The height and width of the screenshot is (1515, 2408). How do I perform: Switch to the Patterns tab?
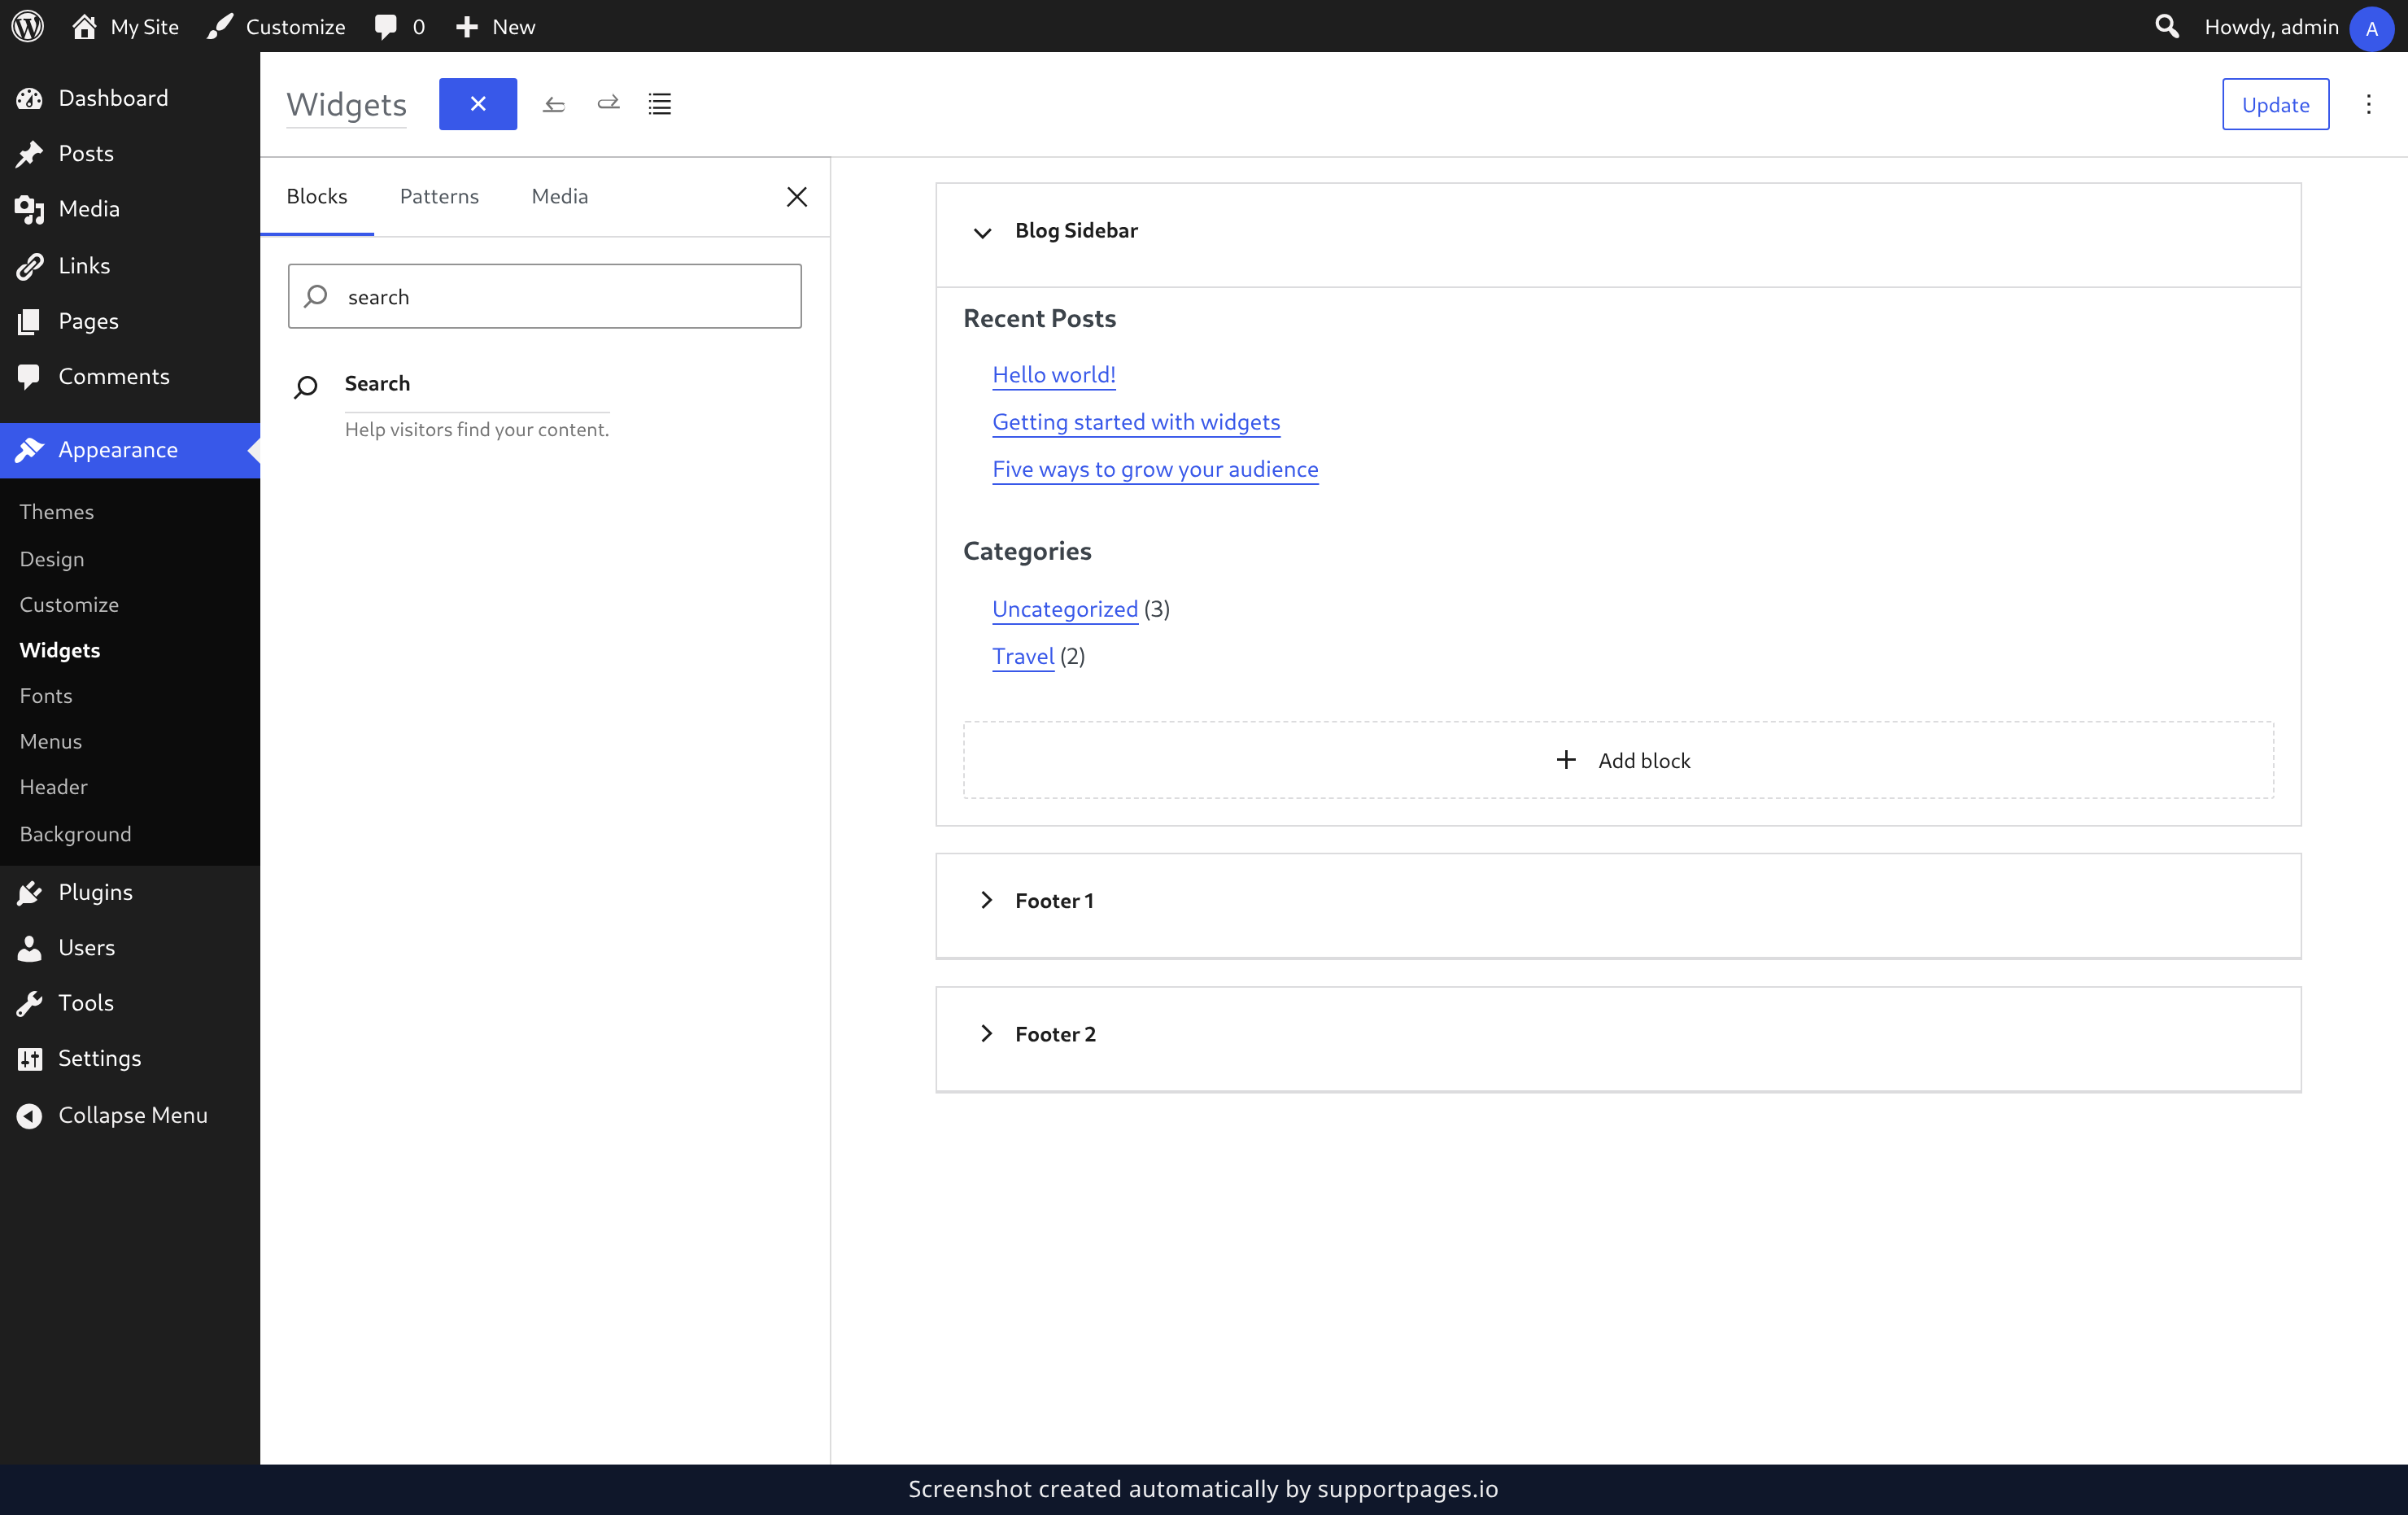click(439, 197)
